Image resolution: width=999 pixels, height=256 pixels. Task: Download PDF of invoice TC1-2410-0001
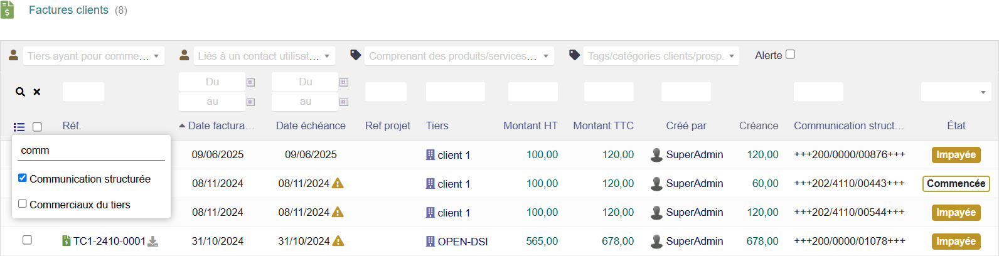[x=153, y=242]
